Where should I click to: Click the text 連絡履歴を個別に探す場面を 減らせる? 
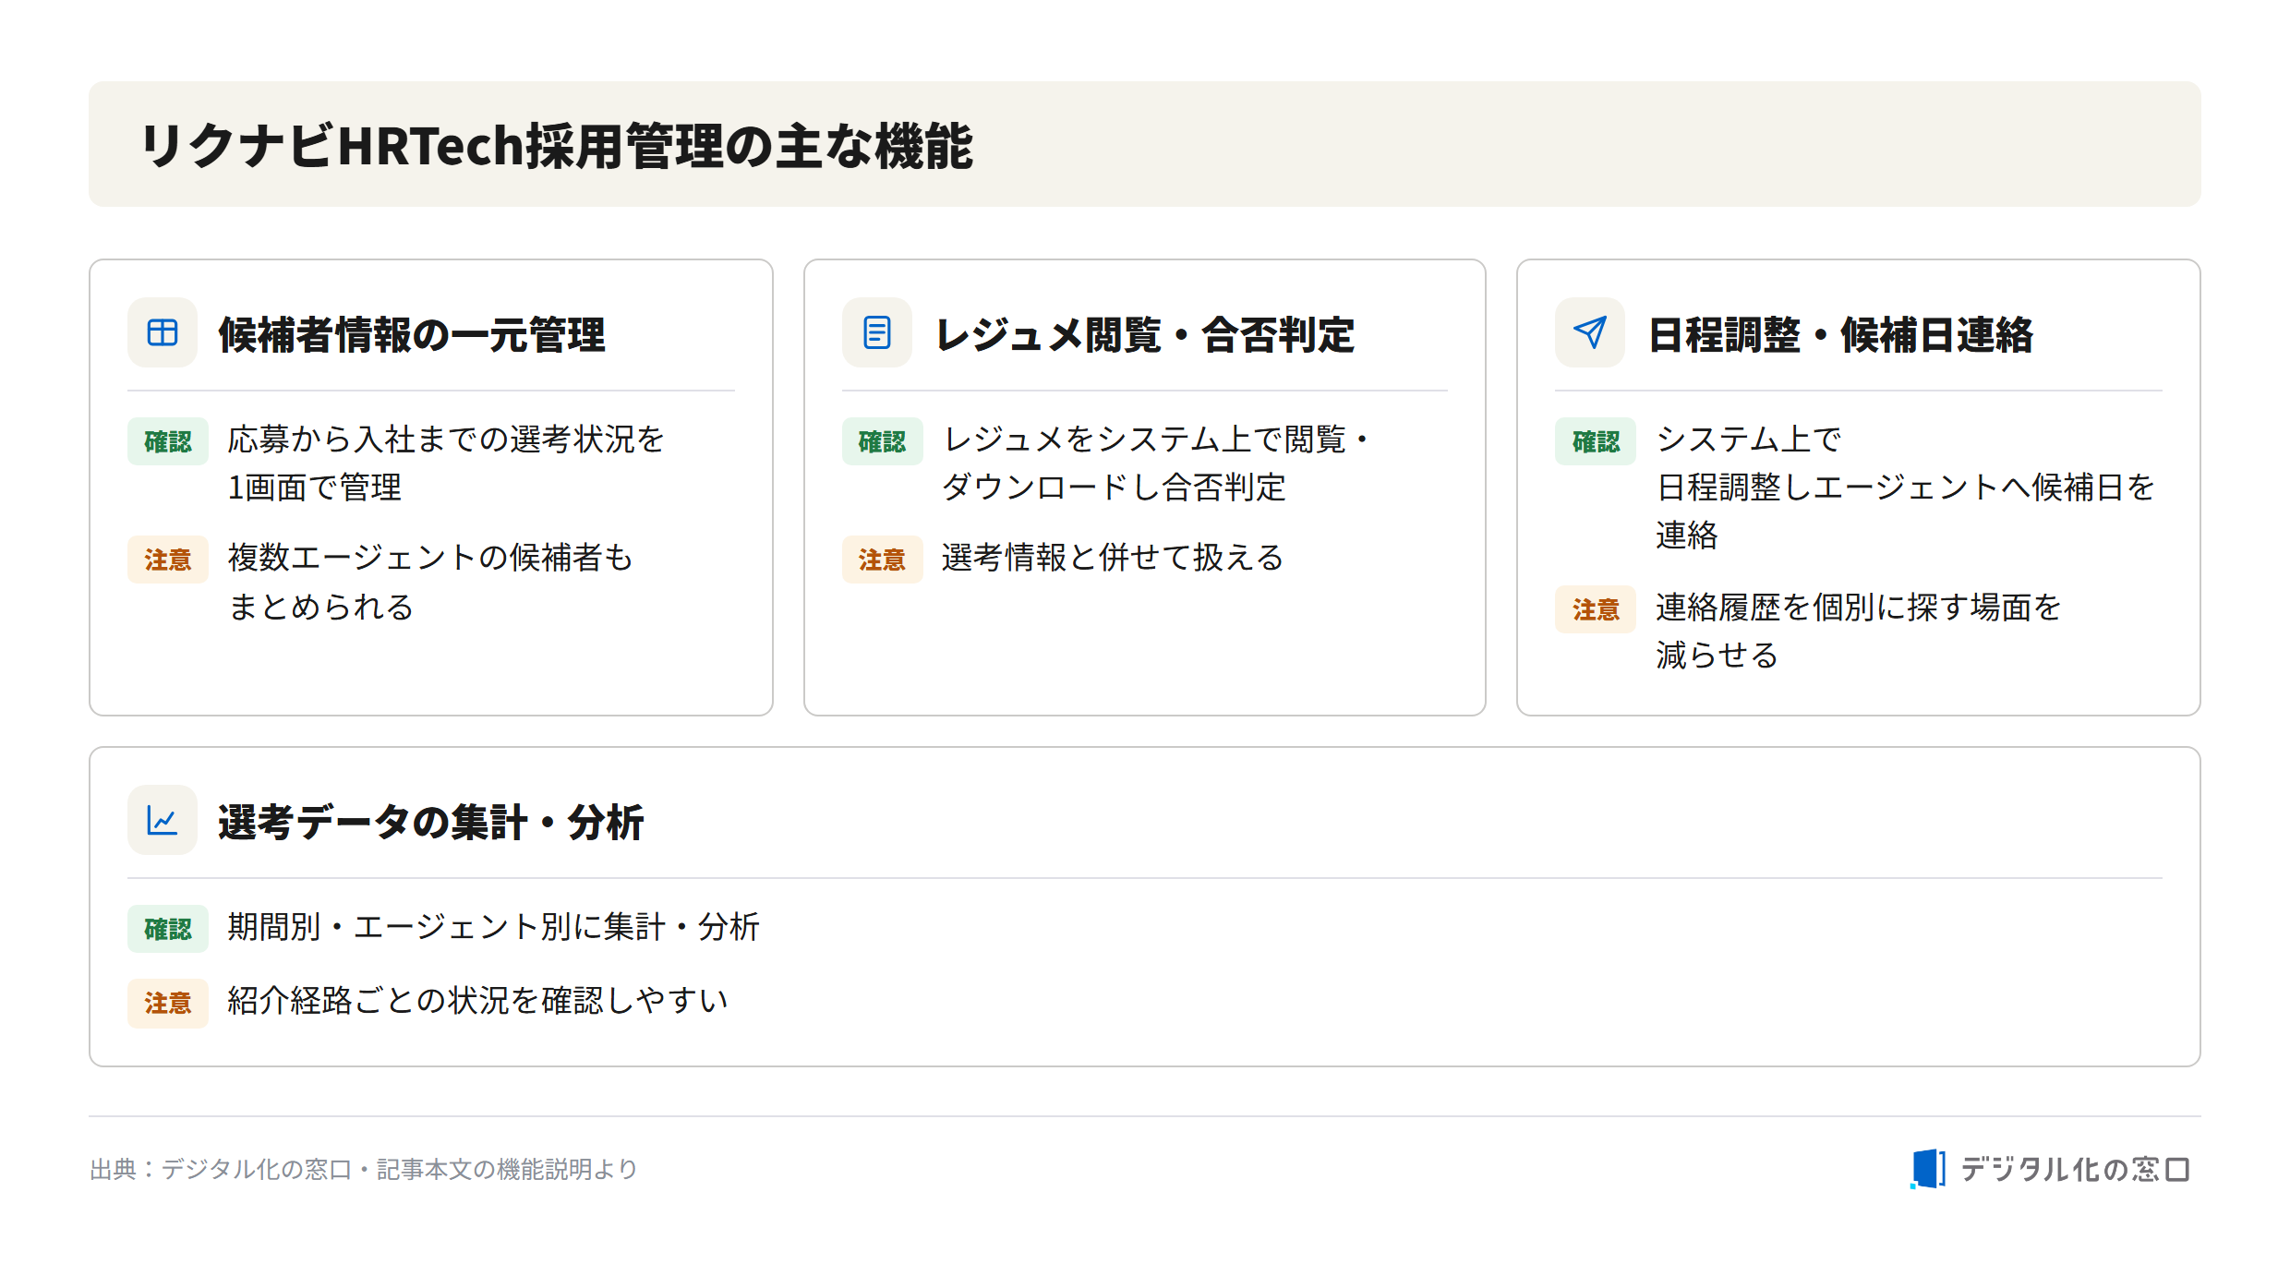[1859, 632]
